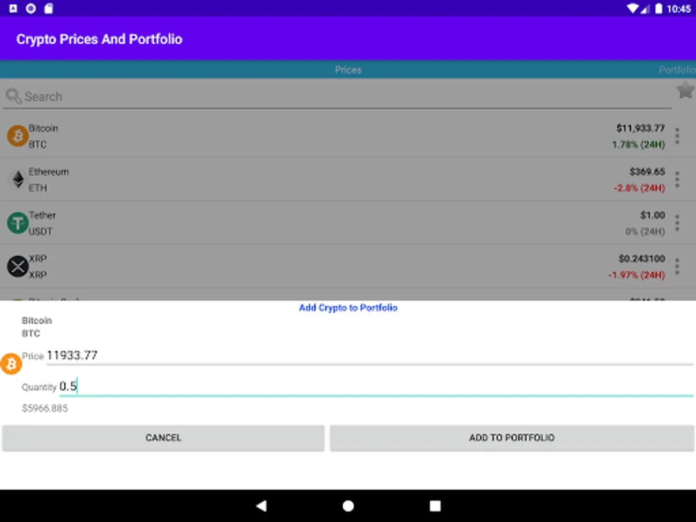Open the Tether row three-dot menu
Viewport: 696px width, 522px height.
(677, 223)
